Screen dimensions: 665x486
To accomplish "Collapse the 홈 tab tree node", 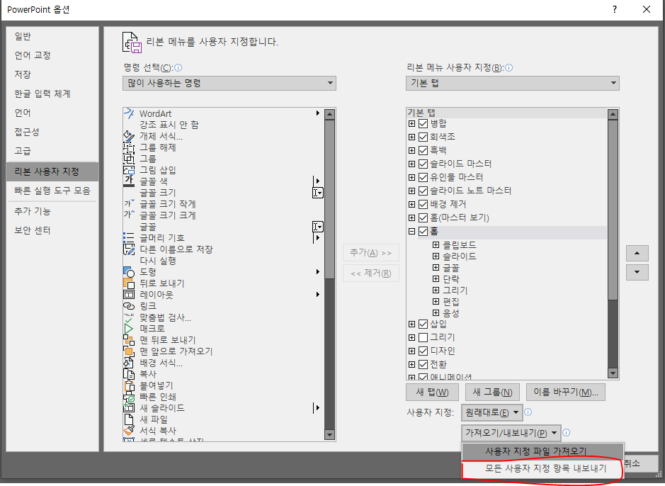I will (411, 231).
